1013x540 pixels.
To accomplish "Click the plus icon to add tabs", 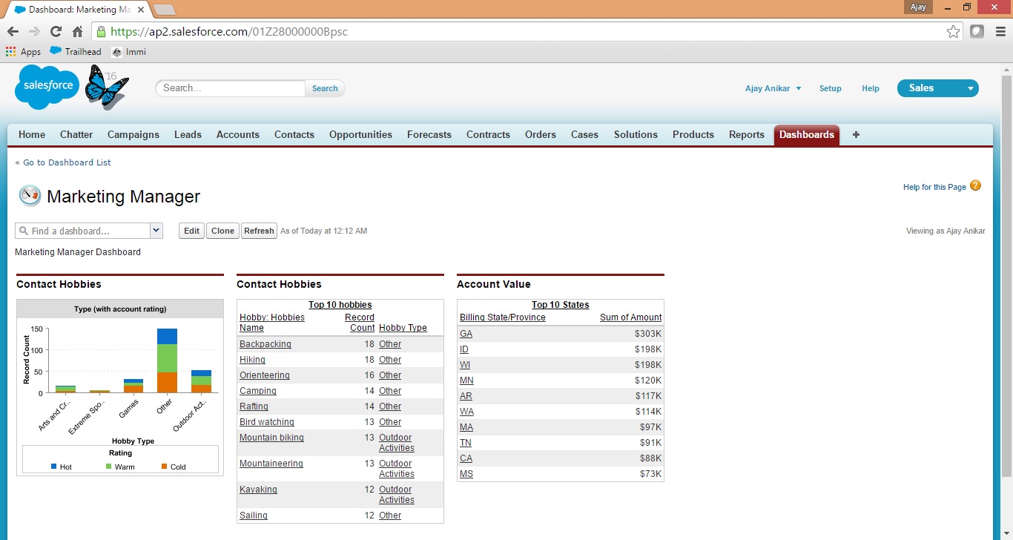I will tap(856, 134).
